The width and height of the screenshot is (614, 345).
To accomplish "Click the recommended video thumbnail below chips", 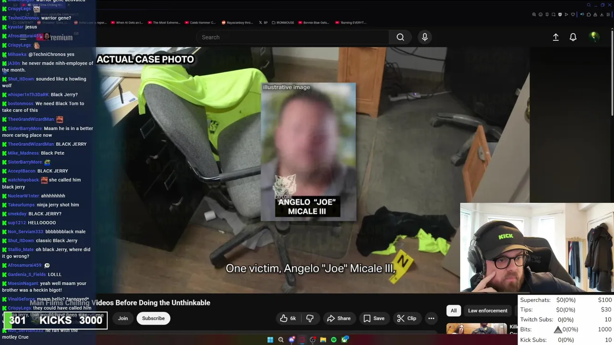I will coord(477,329).
